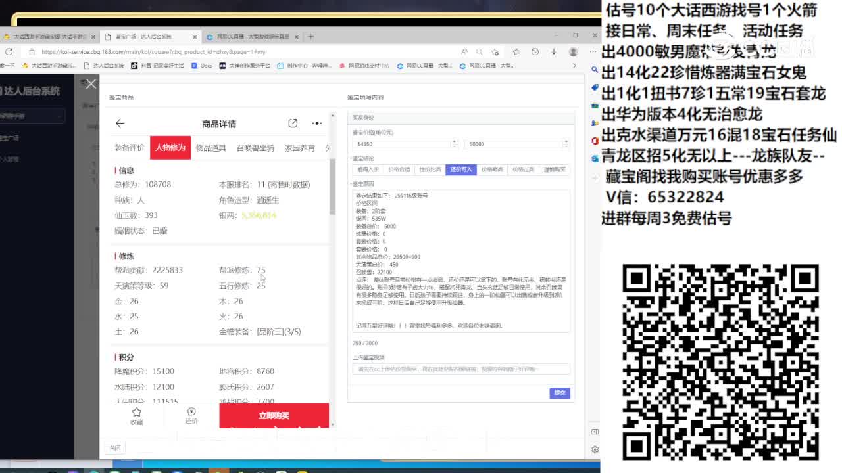
Task: Open the browser profile avatar
Action: (x=574, y=52)
